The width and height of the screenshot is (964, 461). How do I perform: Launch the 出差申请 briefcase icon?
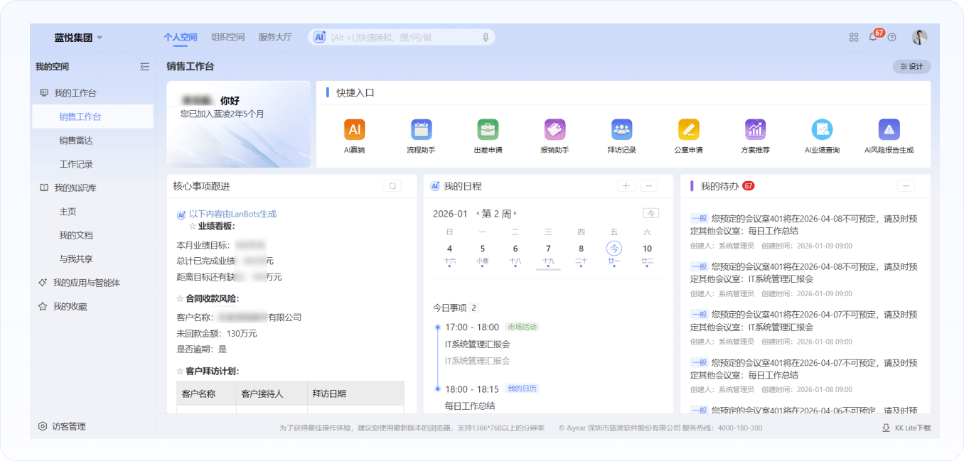tap(488, 130)
